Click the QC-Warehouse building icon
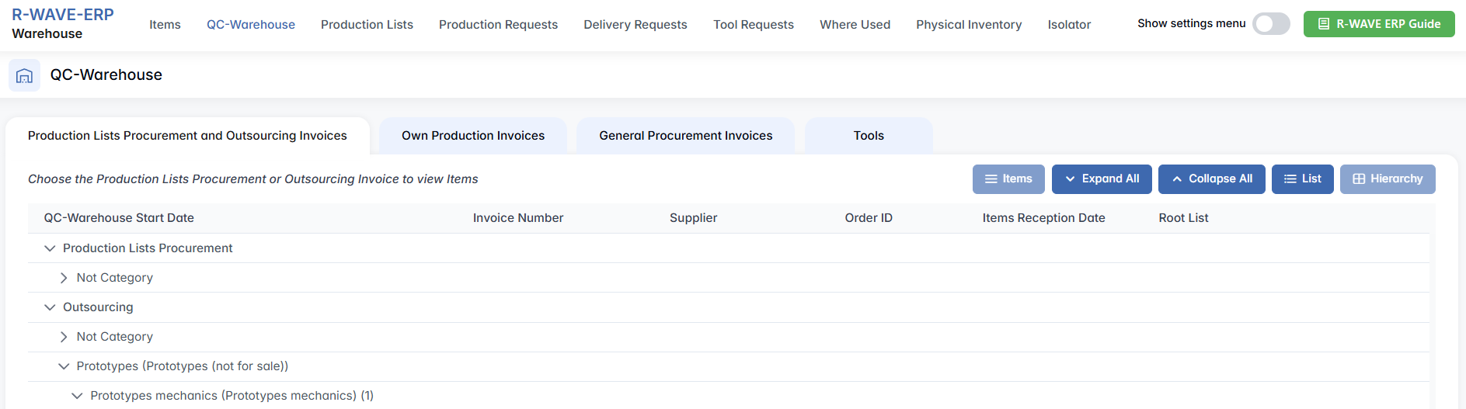 click(x=24, y=75)
